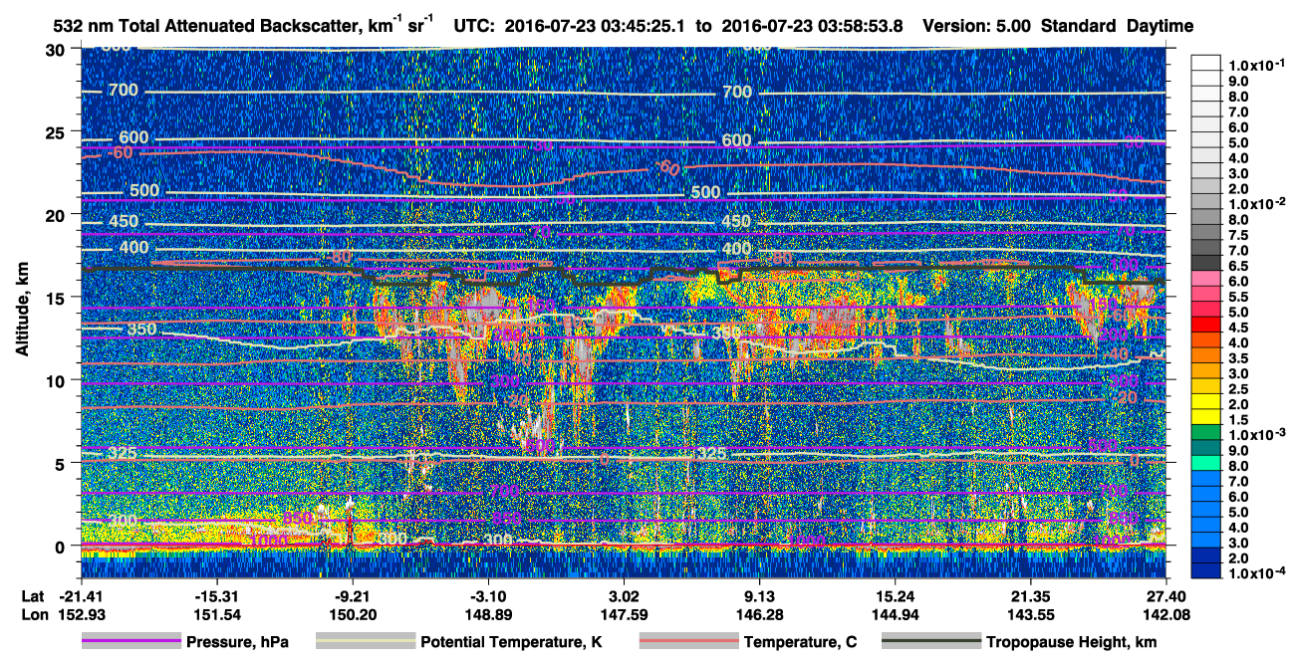Click the y-axis altitude tick '20'
Image resolution: width=1295 pixels, height=664 pixels.
pos(58,214)
